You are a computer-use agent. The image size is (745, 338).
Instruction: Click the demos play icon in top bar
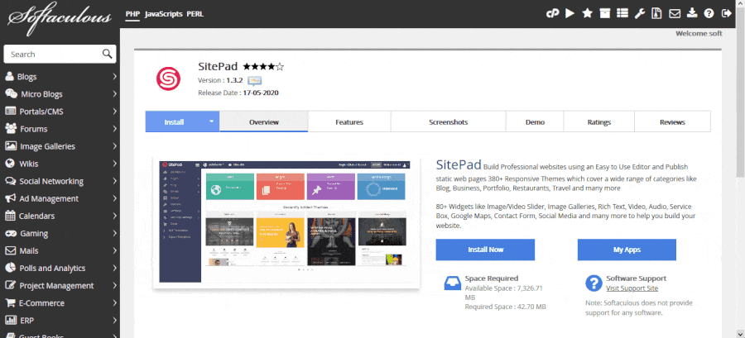[x=570, y=13]
